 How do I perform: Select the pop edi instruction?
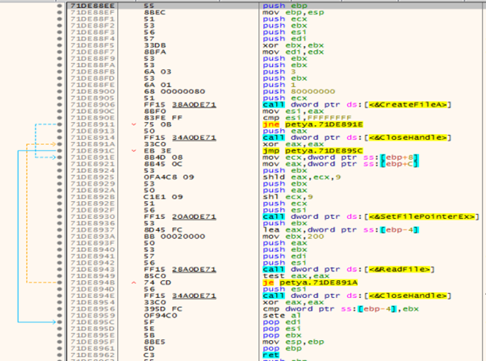pos(282,322)
